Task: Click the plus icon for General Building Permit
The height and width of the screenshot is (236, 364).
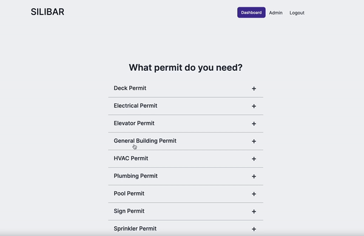Action: [254, 141]
